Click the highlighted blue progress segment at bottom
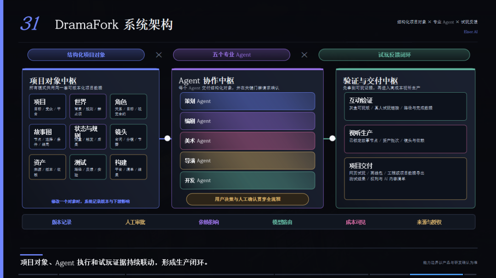 click(x=436, y=274)
